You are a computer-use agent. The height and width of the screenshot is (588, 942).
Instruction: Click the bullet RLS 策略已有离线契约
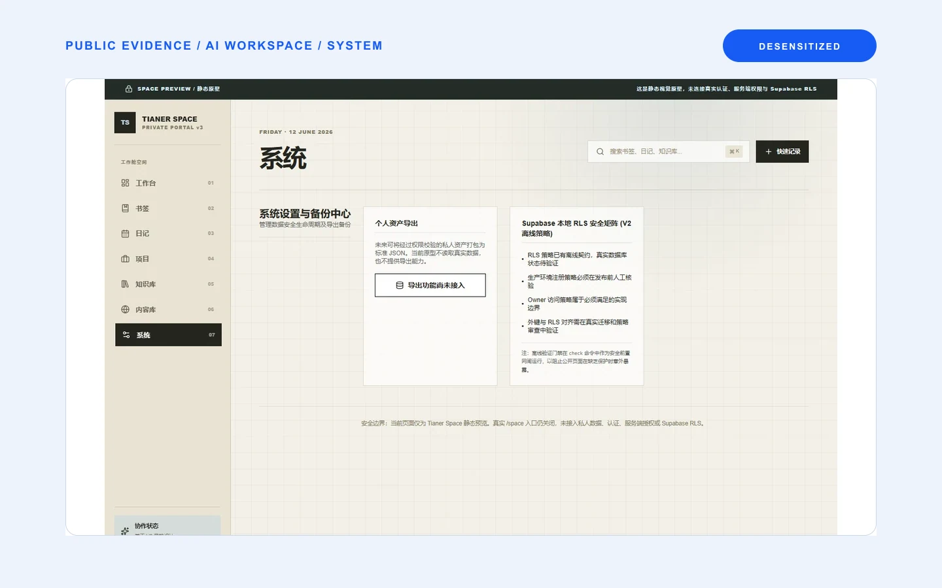pos(577,259)
